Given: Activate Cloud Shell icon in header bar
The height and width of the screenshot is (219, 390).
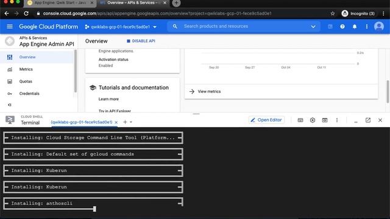Looking at the screenshot, I should pyautogui.click(x=330, y=26).
